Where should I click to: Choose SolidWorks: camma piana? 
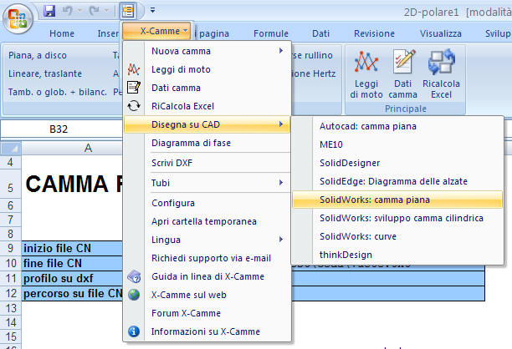tap(397, 200)
